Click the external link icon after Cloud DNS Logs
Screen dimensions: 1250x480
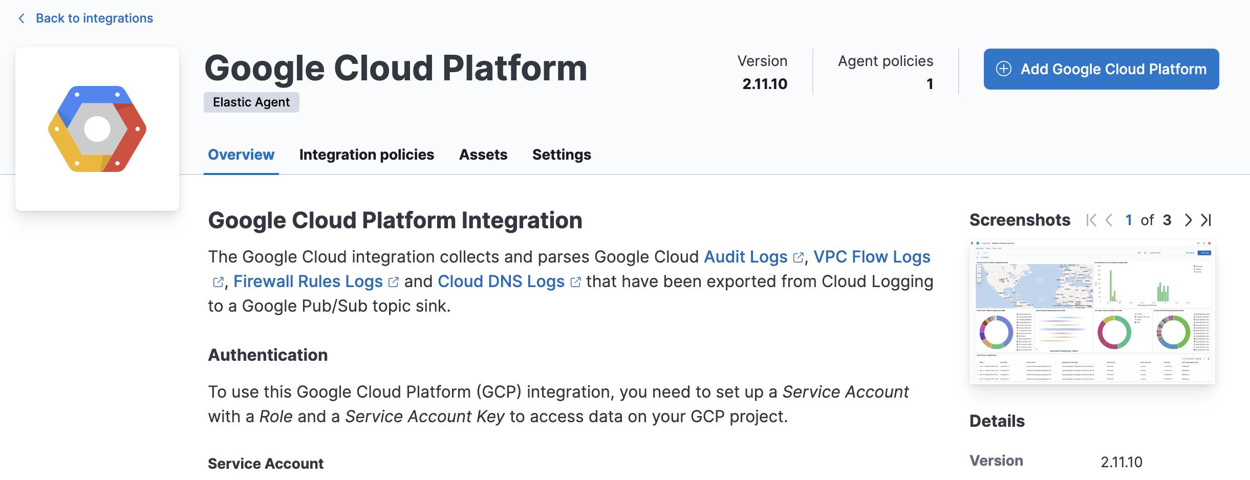[x=576, y=282]
